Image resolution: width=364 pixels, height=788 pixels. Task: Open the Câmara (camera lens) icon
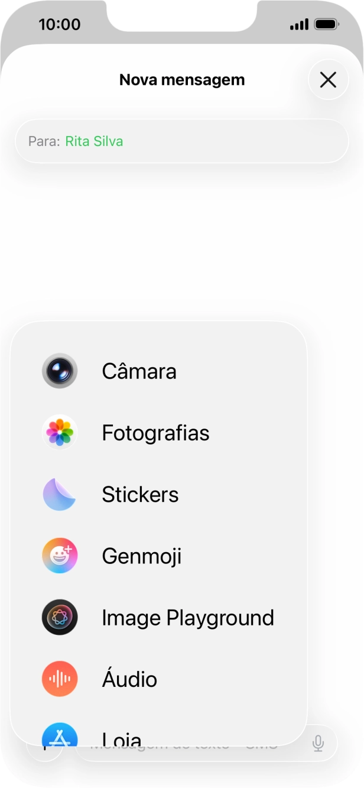(x=60, y=371)
